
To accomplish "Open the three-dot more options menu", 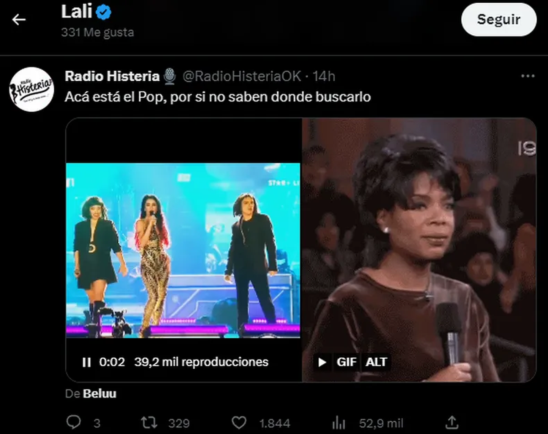I will (x=527, y=76).
